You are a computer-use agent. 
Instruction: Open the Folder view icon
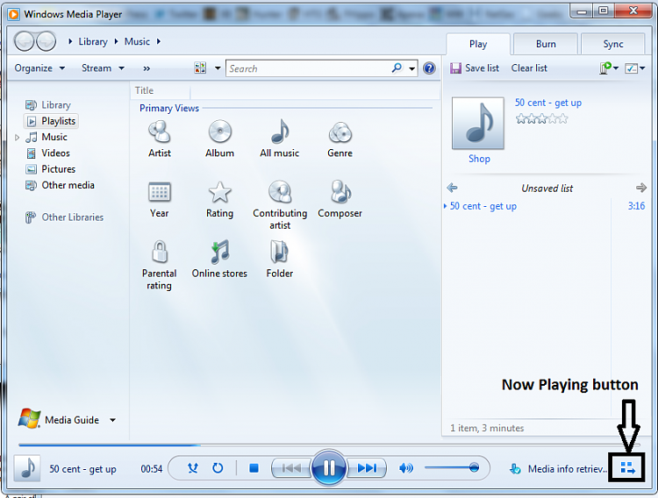280,252
